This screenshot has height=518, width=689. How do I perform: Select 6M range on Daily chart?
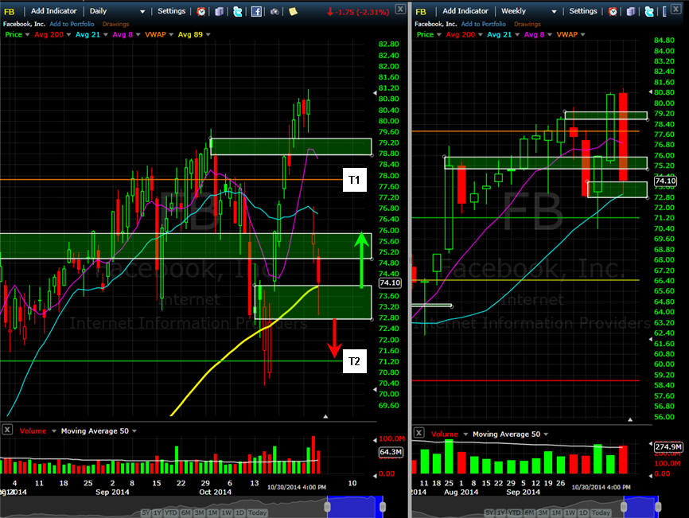[x=186, y=512]
